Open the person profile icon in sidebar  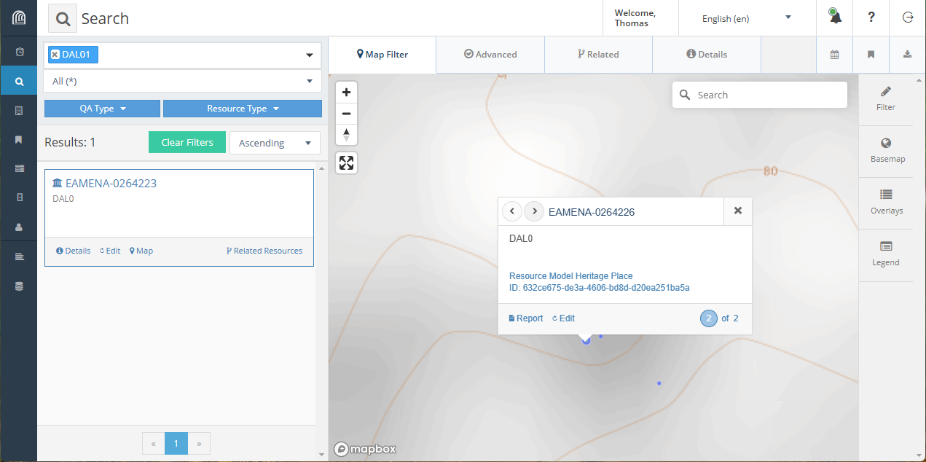[x=19, y=227]
